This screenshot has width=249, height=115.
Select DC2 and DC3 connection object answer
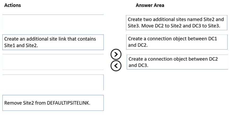(177, 62)
